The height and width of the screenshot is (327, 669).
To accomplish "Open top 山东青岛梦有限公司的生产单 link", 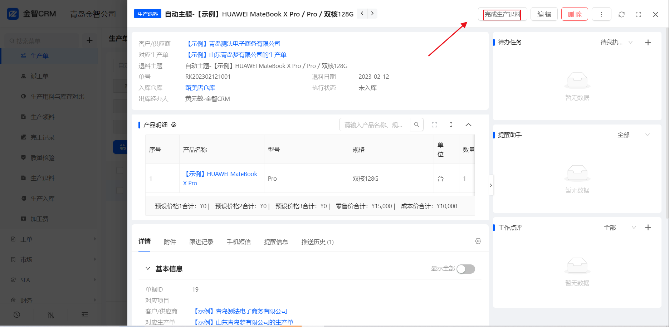I will [236, 55].
